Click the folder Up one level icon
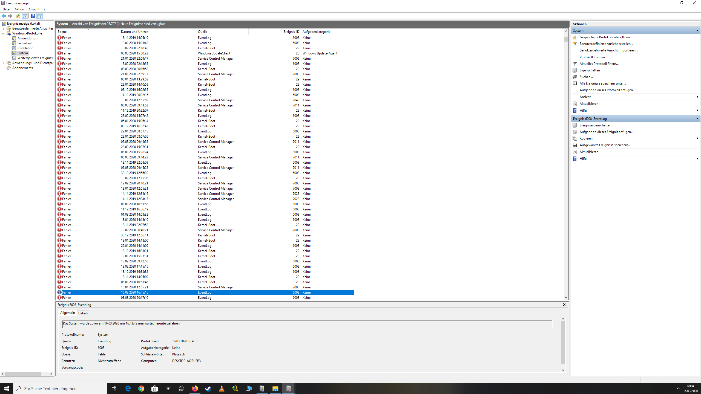 tap(18, 16)
